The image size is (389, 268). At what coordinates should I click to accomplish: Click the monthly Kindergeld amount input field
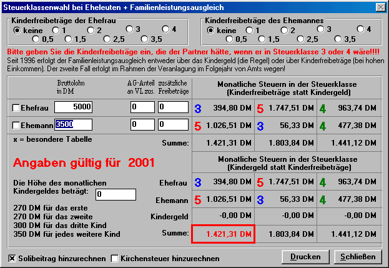116,195
